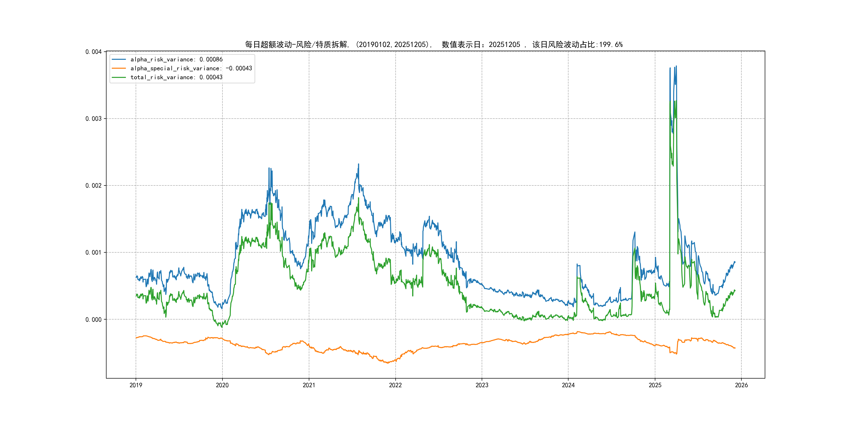Click the 0.002 y-axis tick label
Screen dimensions: 850x425
point(93,185)
